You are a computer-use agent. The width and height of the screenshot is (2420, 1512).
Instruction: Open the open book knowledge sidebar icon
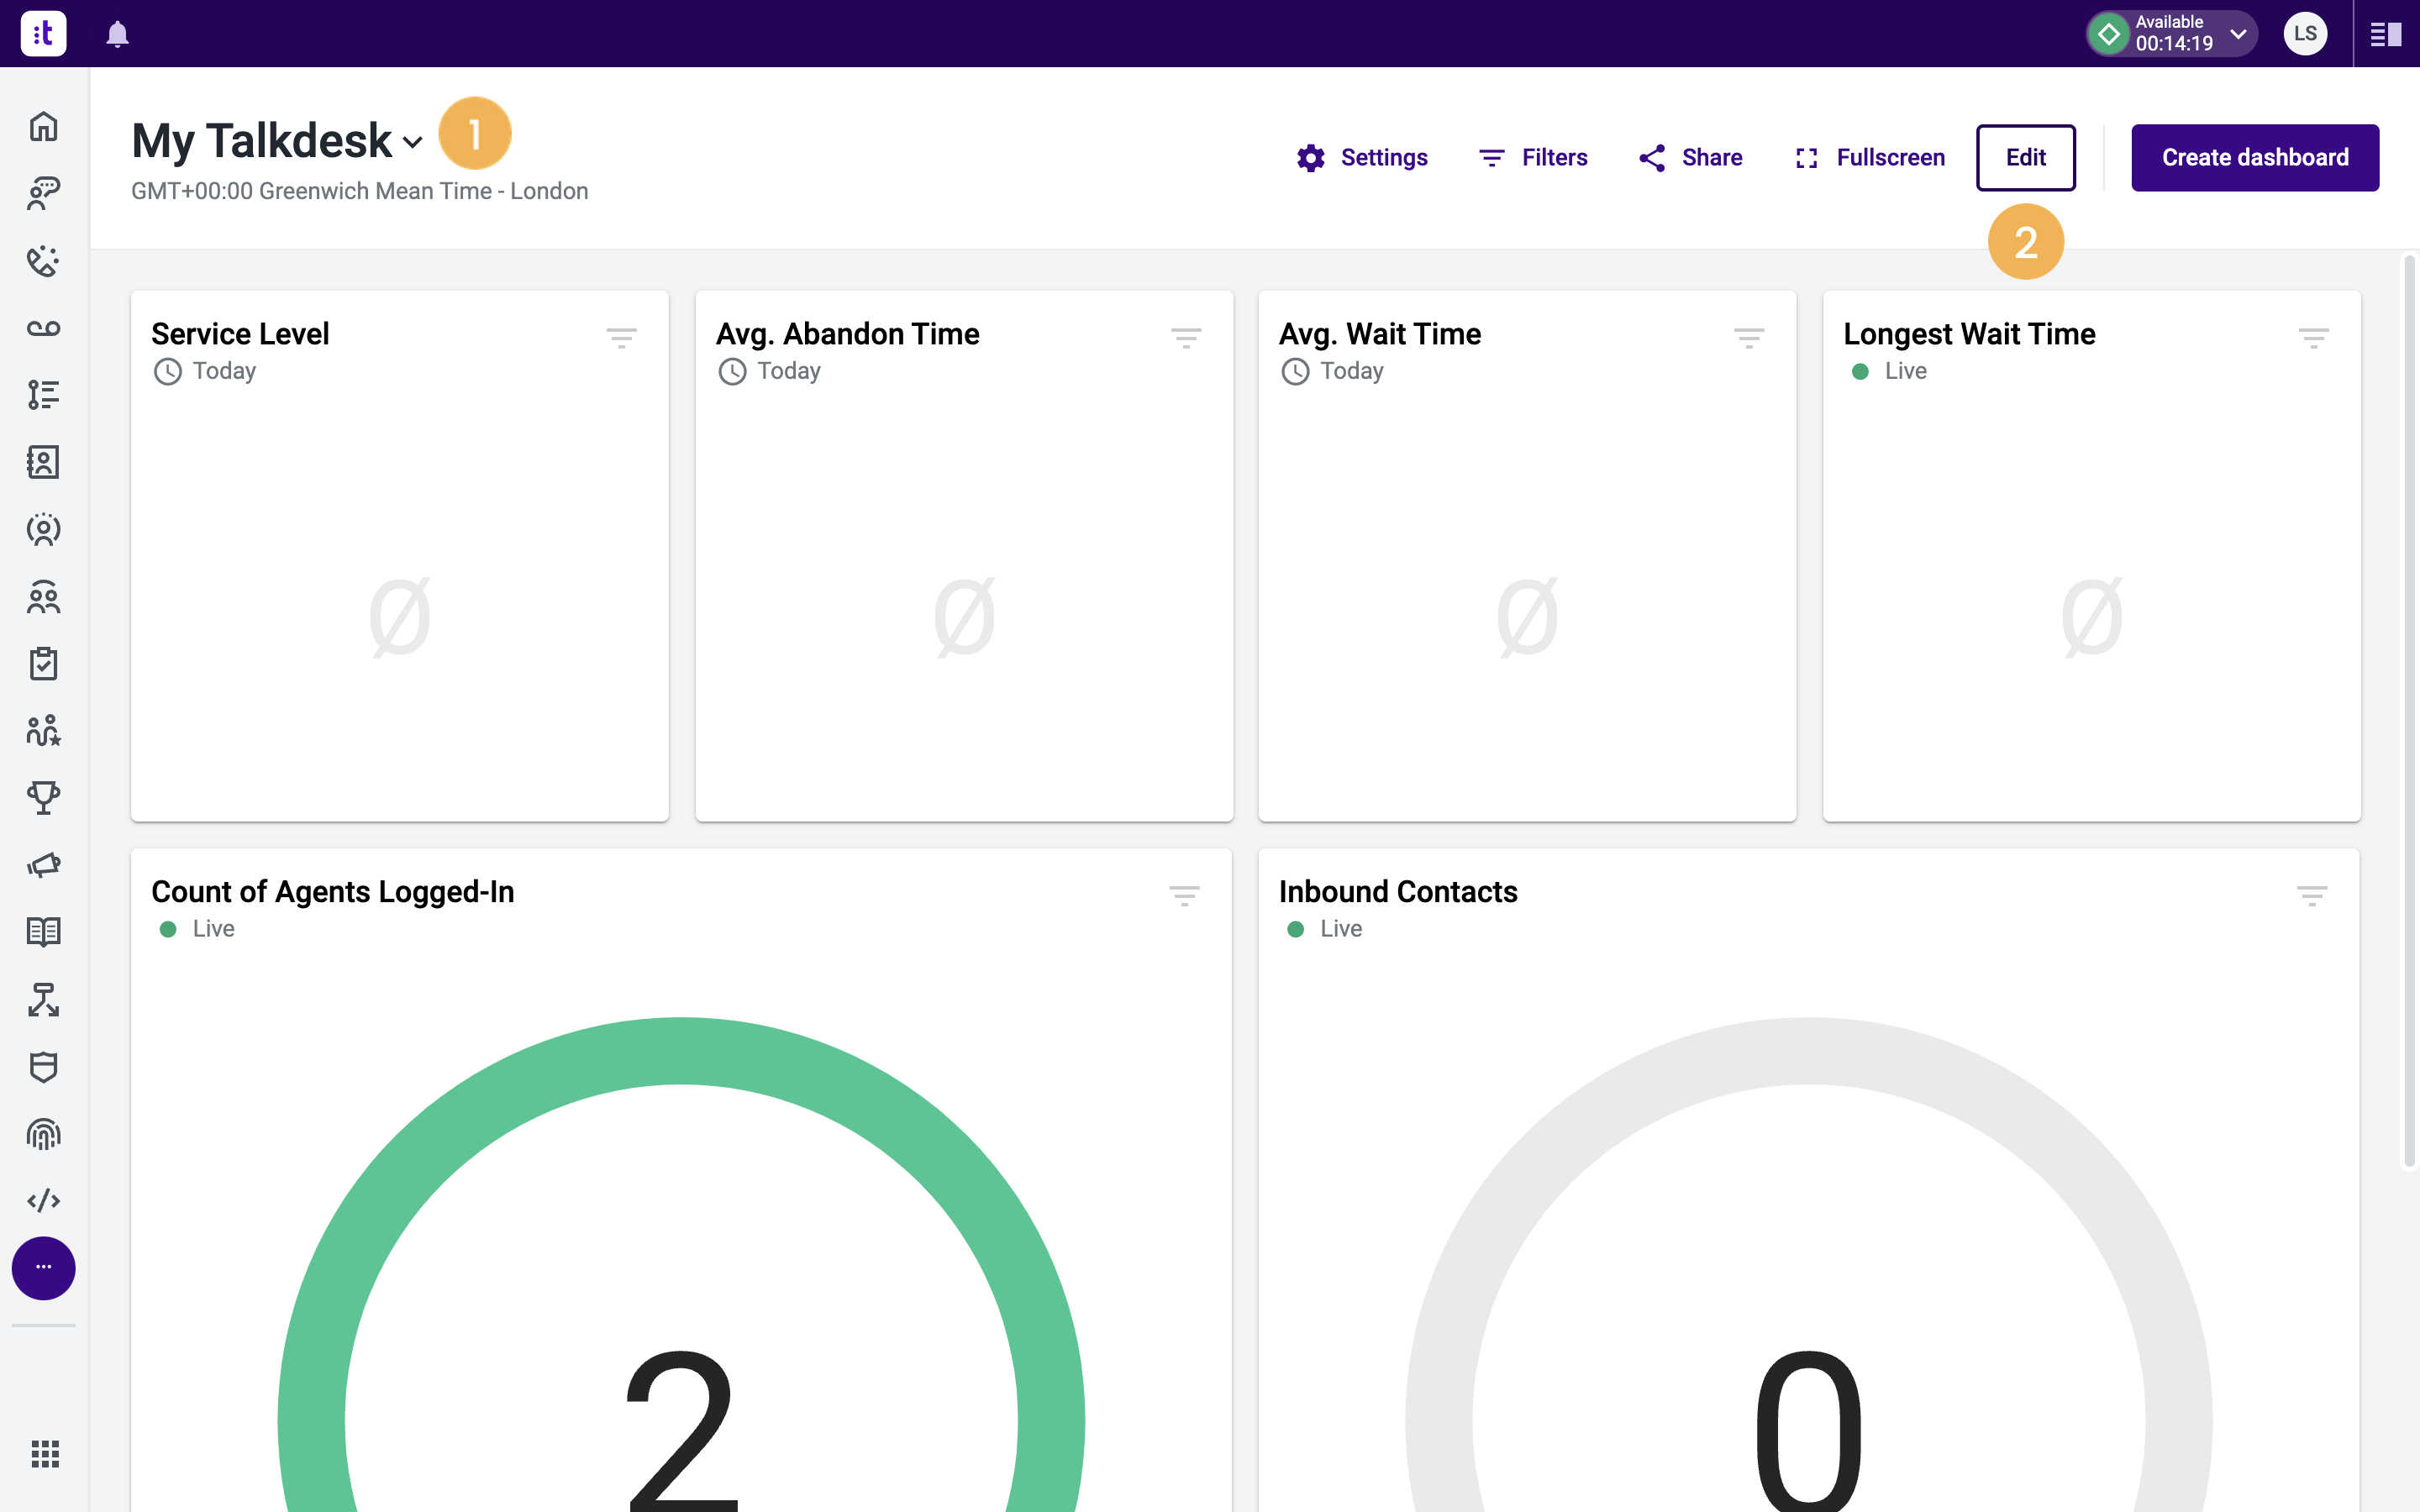tap(43, 932)
